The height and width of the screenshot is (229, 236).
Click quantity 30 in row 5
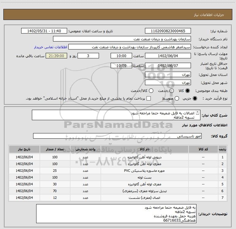click(x=55, y=184)
